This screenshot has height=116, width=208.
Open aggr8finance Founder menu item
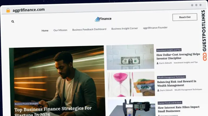(155, 28)
